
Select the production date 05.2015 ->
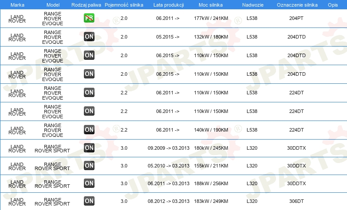168,37
